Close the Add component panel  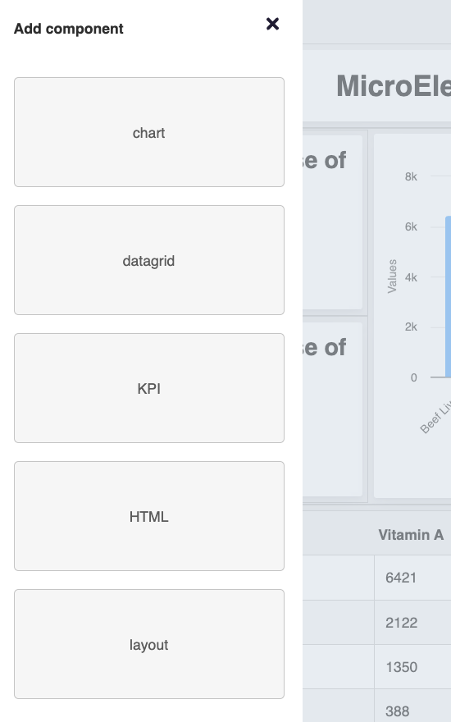[x=272, y=24]
